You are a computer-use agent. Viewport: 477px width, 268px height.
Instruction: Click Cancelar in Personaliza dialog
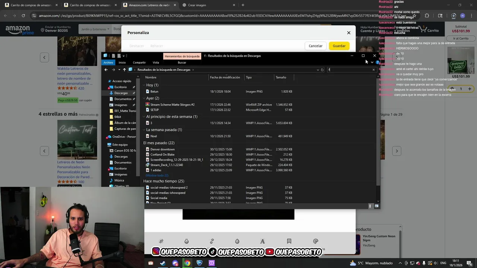click(x=315, y=46)
